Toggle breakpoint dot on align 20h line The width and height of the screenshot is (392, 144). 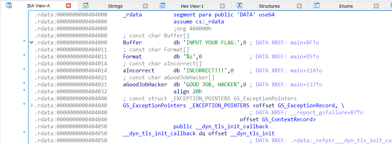pos(24,89)
